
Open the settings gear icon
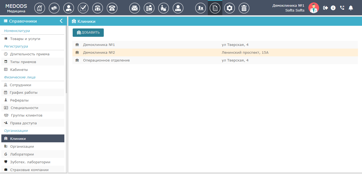230,8
